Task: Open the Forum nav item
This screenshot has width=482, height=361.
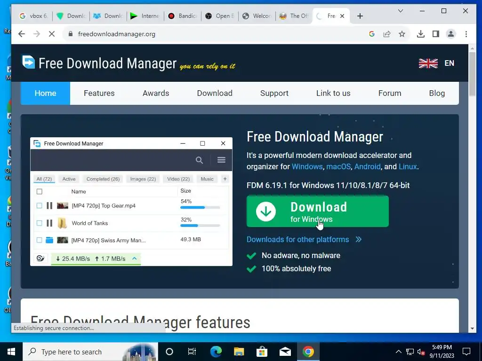Action: pos(389,94)
